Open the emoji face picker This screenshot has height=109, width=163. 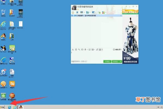pyautogui.click(x=76, y=50)
